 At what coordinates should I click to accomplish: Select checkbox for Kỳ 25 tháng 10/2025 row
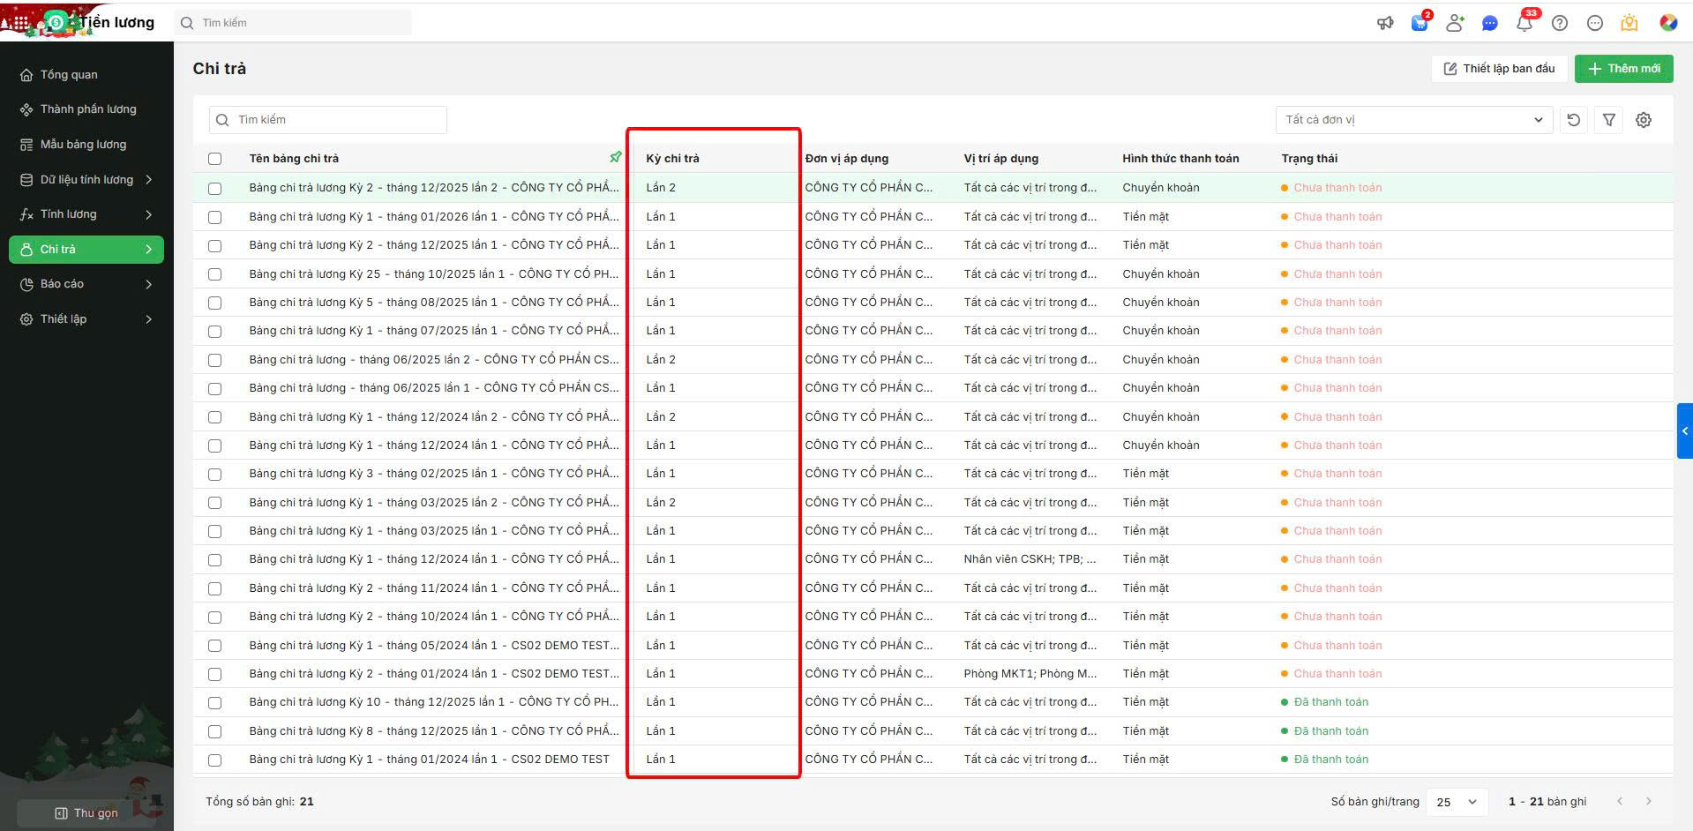coord(214,274)
